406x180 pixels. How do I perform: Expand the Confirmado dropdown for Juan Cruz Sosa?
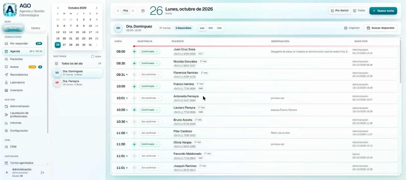coord(150,52)
